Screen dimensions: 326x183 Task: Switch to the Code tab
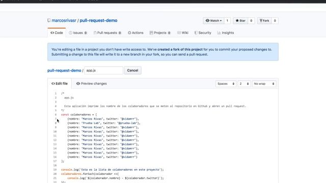tap(57, 33)
